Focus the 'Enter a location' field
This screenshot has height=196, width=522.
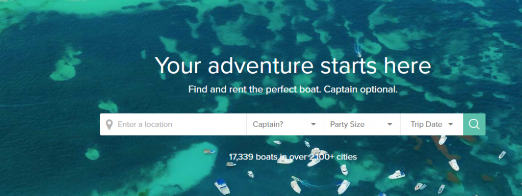tap(173, 124)
